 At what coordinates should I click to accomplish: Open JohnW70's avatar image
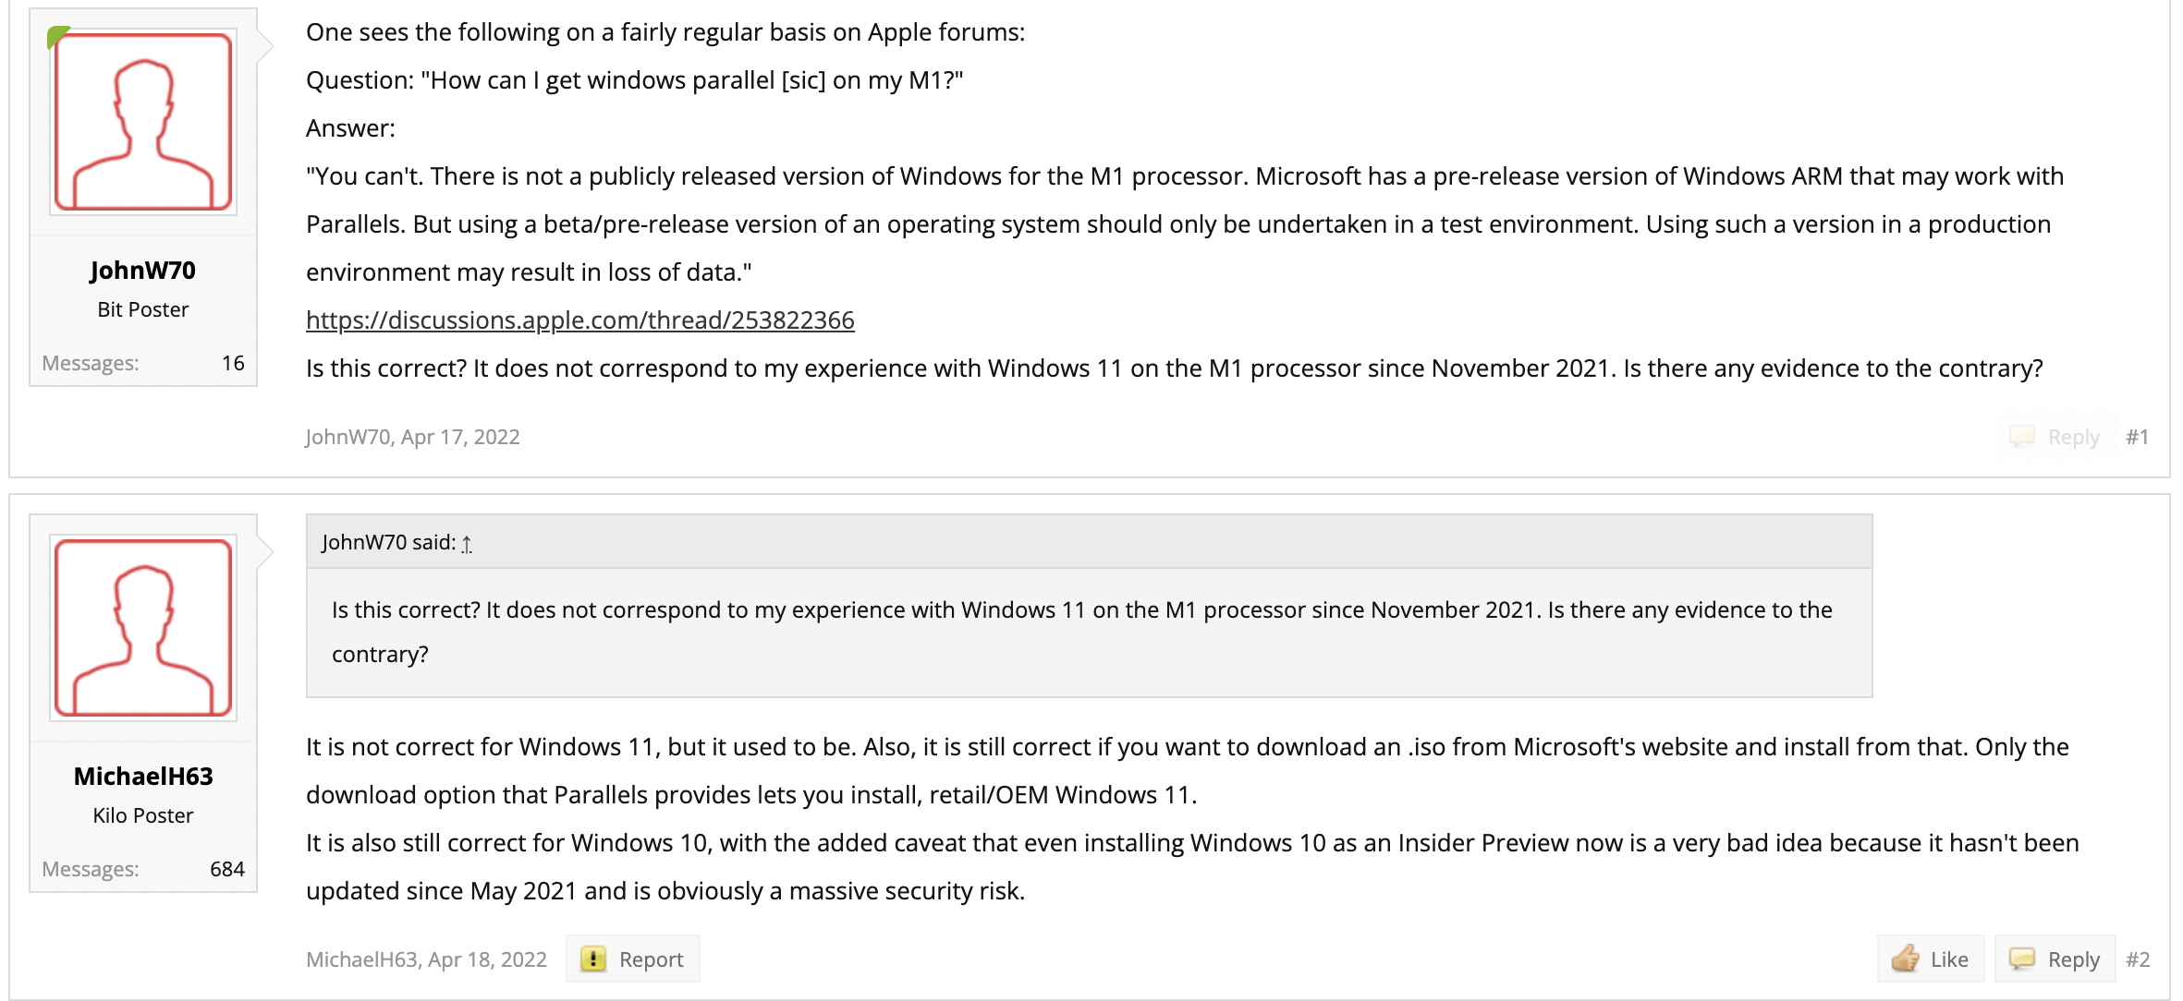tap(143, 122)
